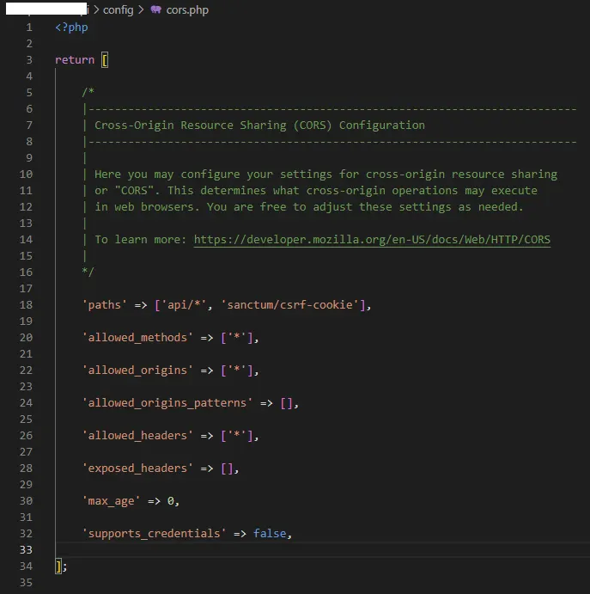Click the 'return' keyword on line 3
This screenshot has height=594, width=590.
[75, 60]
